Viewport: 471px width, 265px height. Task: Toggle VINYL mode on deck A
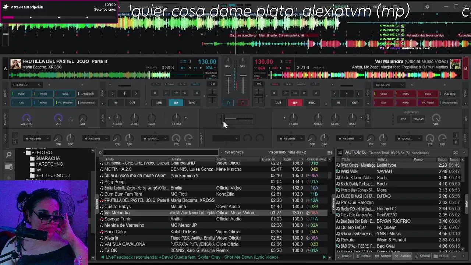pos(195,84)
